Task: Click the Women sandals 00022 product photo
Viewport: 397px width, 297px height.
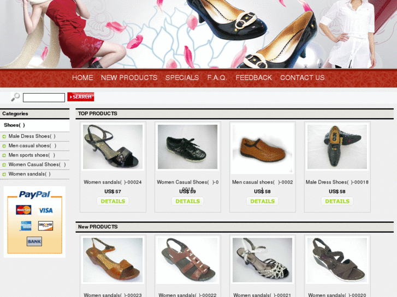Action: 188,260
